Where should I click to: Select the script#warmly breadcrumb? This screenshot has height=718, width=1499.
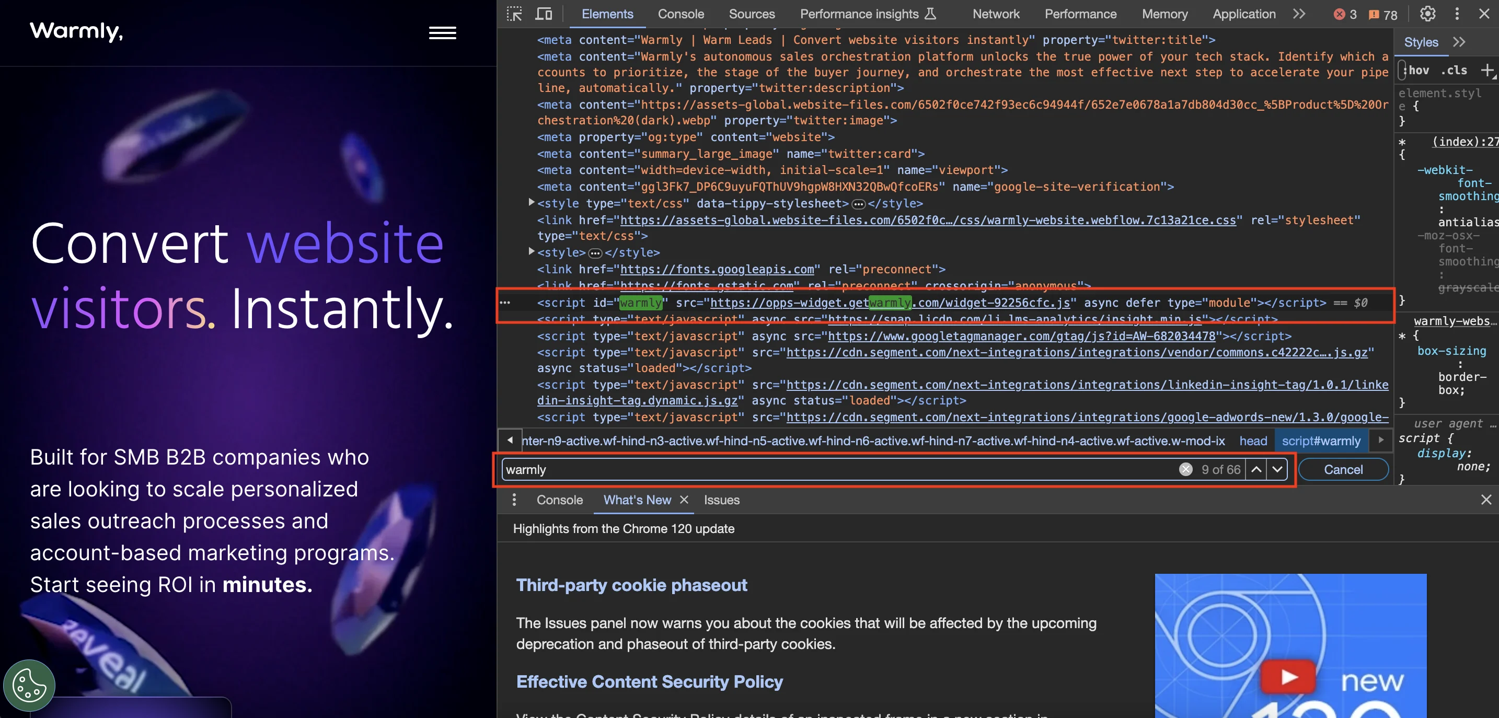click(x=1321, y=441)
